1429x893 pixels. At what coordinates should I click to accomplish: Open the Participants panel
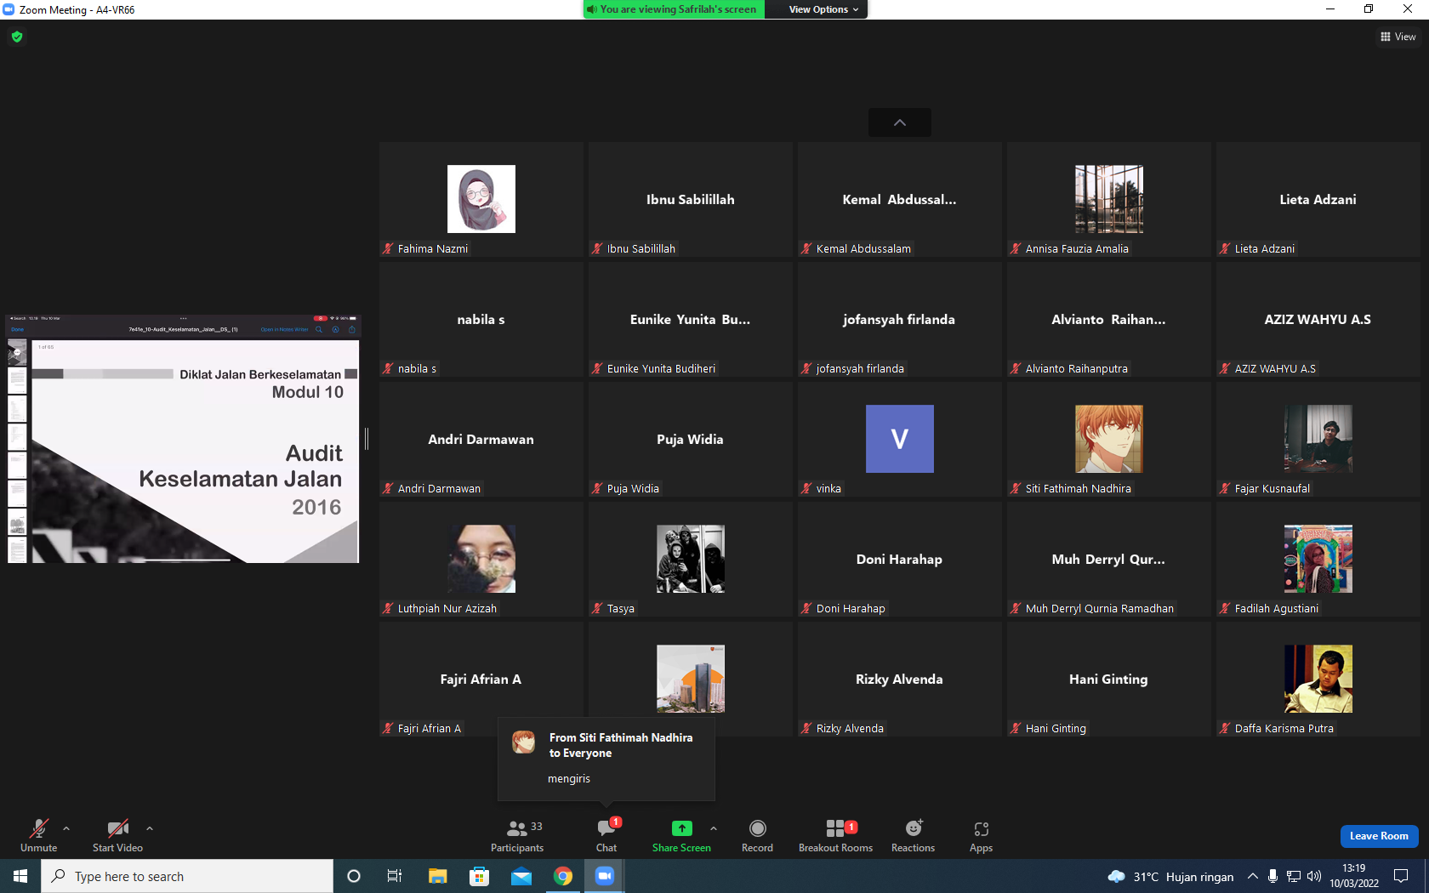(x=517, y=835)
